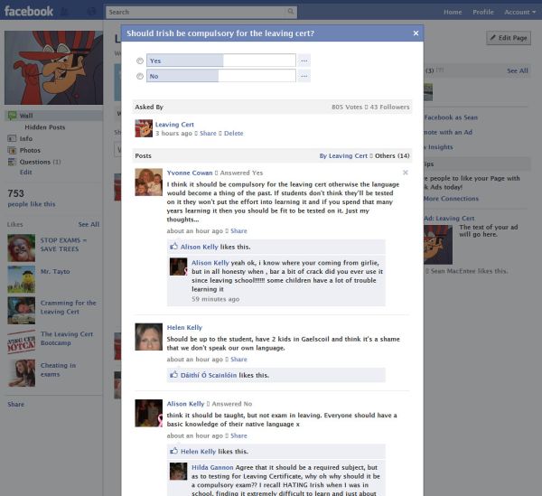Click the Wall speech bubble icon
This screenshot has height=496, width=542.
[x=12, y=116]
